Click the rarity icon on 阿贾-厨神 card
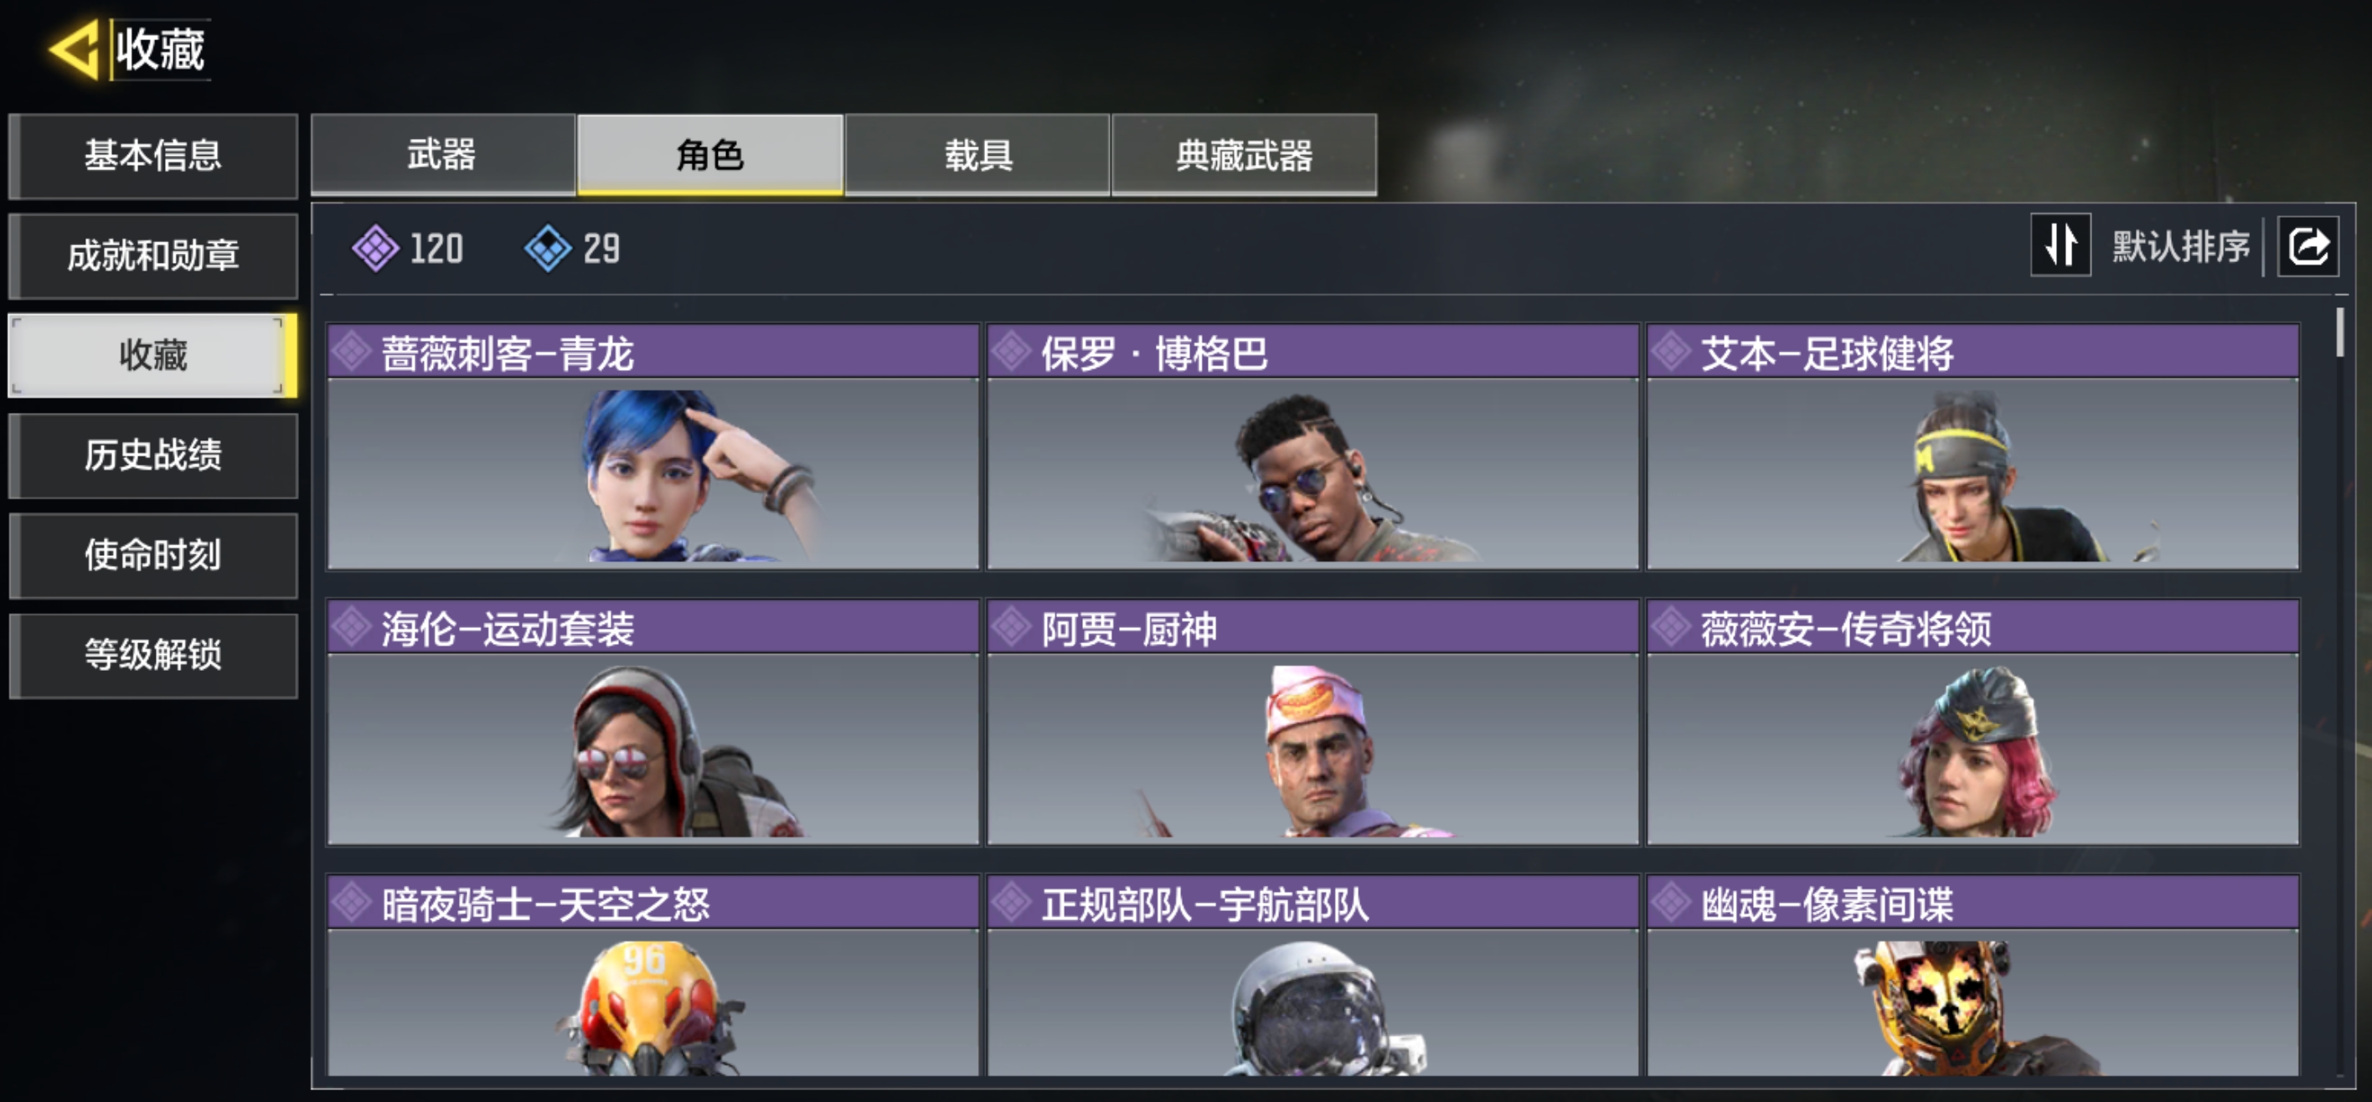 click(x=1012, y=628)
